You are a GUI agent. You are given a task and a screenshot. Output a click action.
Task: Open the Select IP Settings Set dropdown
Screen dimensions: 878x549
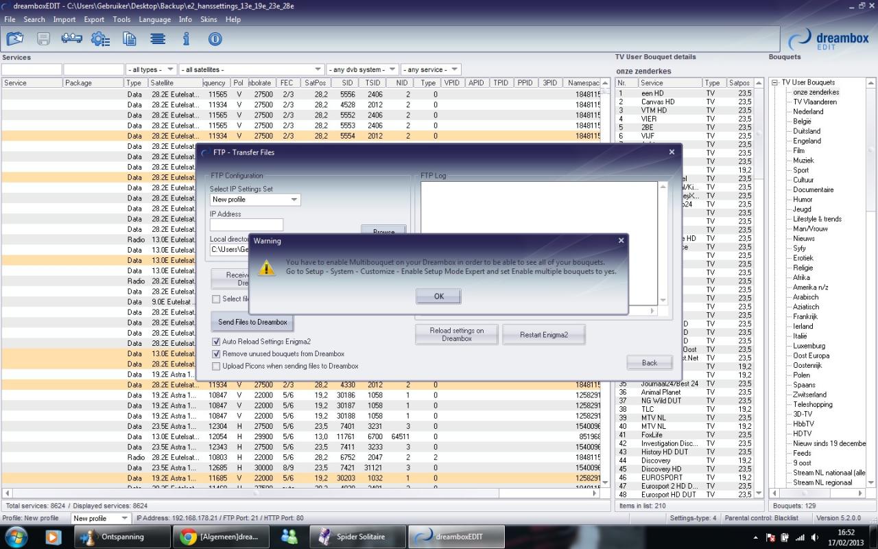click(x=254, y=200)
